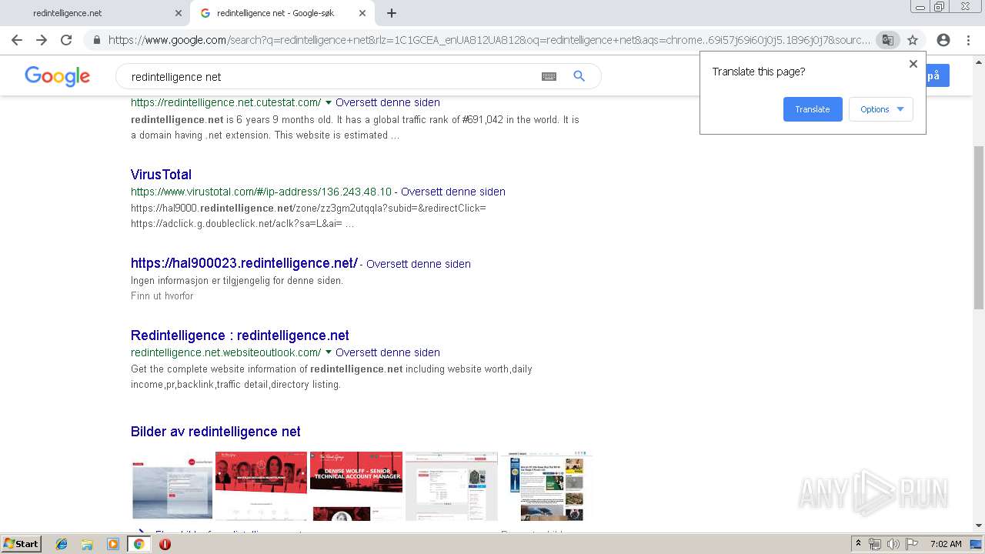Expand the cutestat.com result dropdown arrow
985x554 pixels.
pos(329,102)
